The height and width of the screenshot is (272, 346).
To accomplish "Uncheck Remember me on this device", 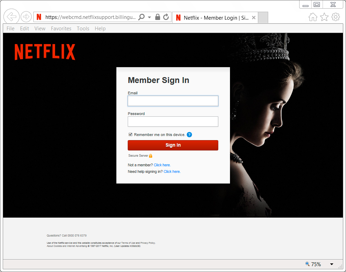I will 130,135.
